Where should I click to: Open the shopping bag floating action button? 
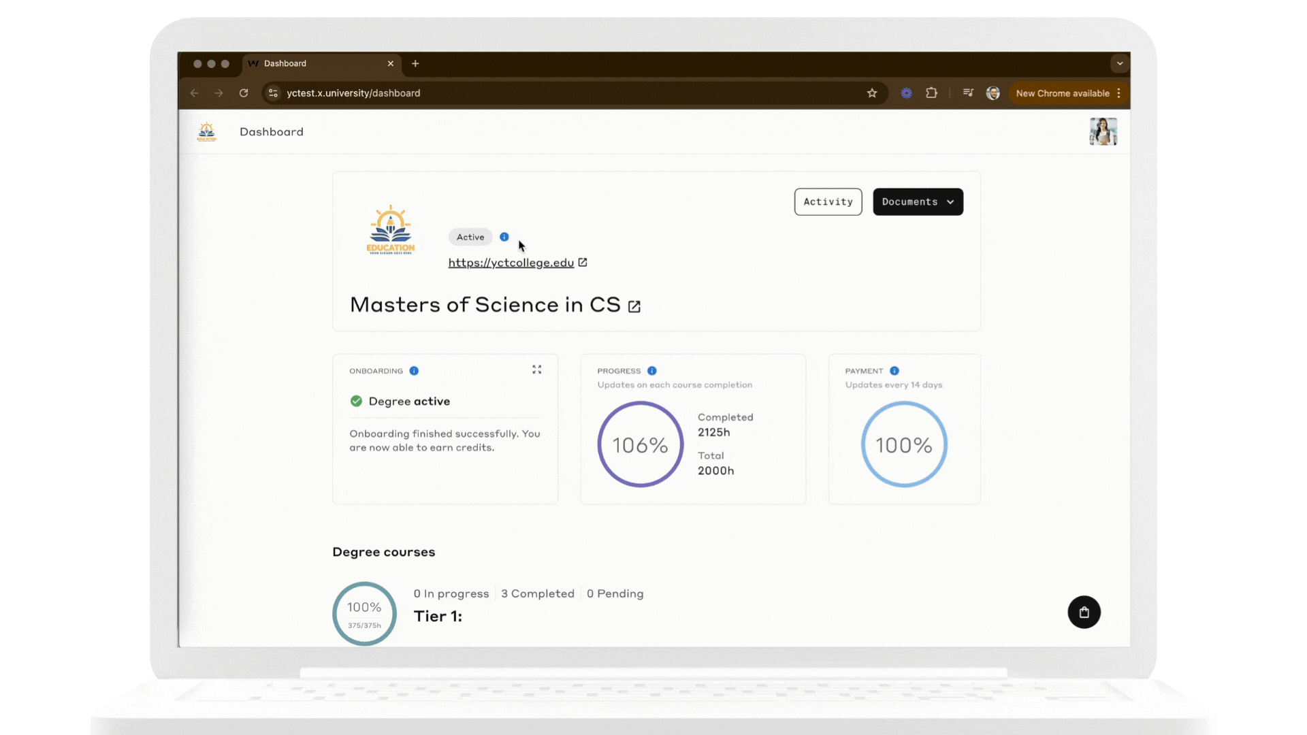click(x=1084, y=612)
